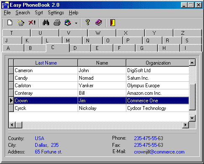Click the row selector beside Crown
Image resolution: width=204 pixels, height=164 pixels.
click(x=11, y=101)
